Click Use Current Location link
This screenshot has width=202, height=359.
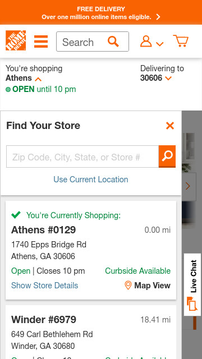click(x=91, y=179)
